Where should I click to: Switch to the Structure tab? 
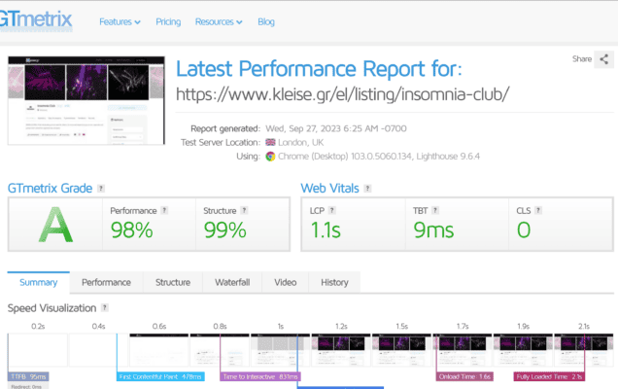(173, 282)
